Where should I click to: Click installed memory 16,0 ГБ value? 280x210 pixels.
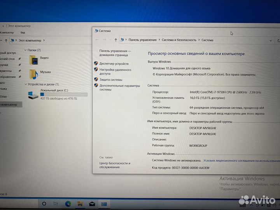[207, 98]
